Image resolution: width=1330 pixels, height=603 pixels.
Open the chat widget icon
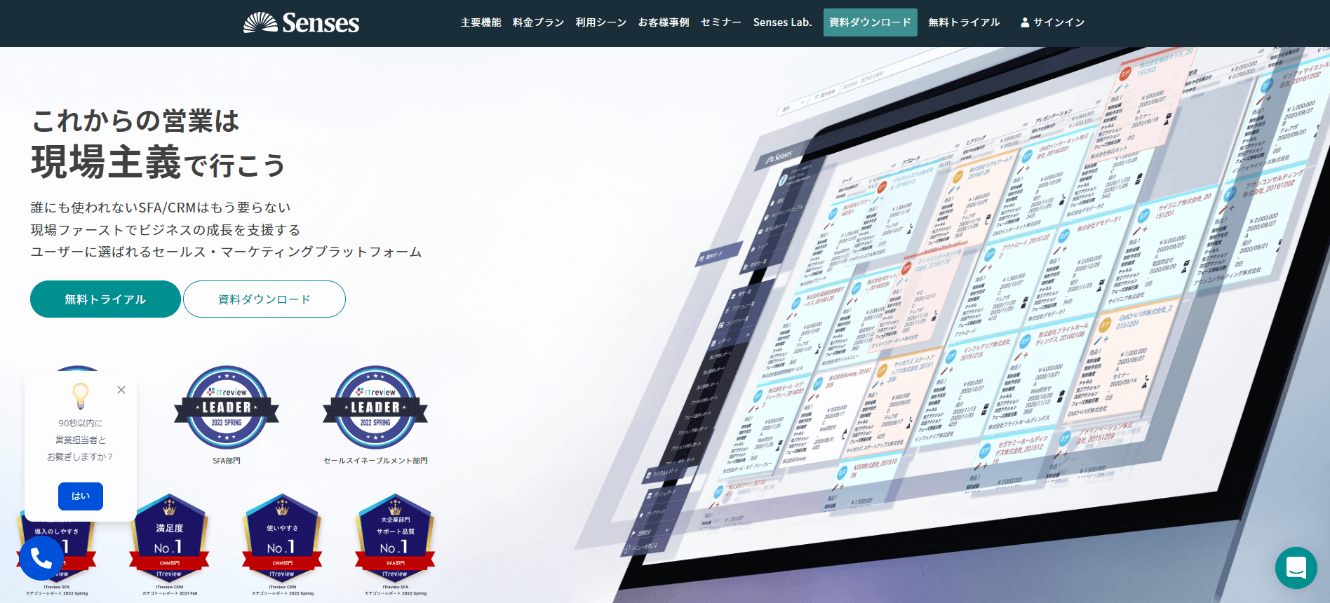1296,568
